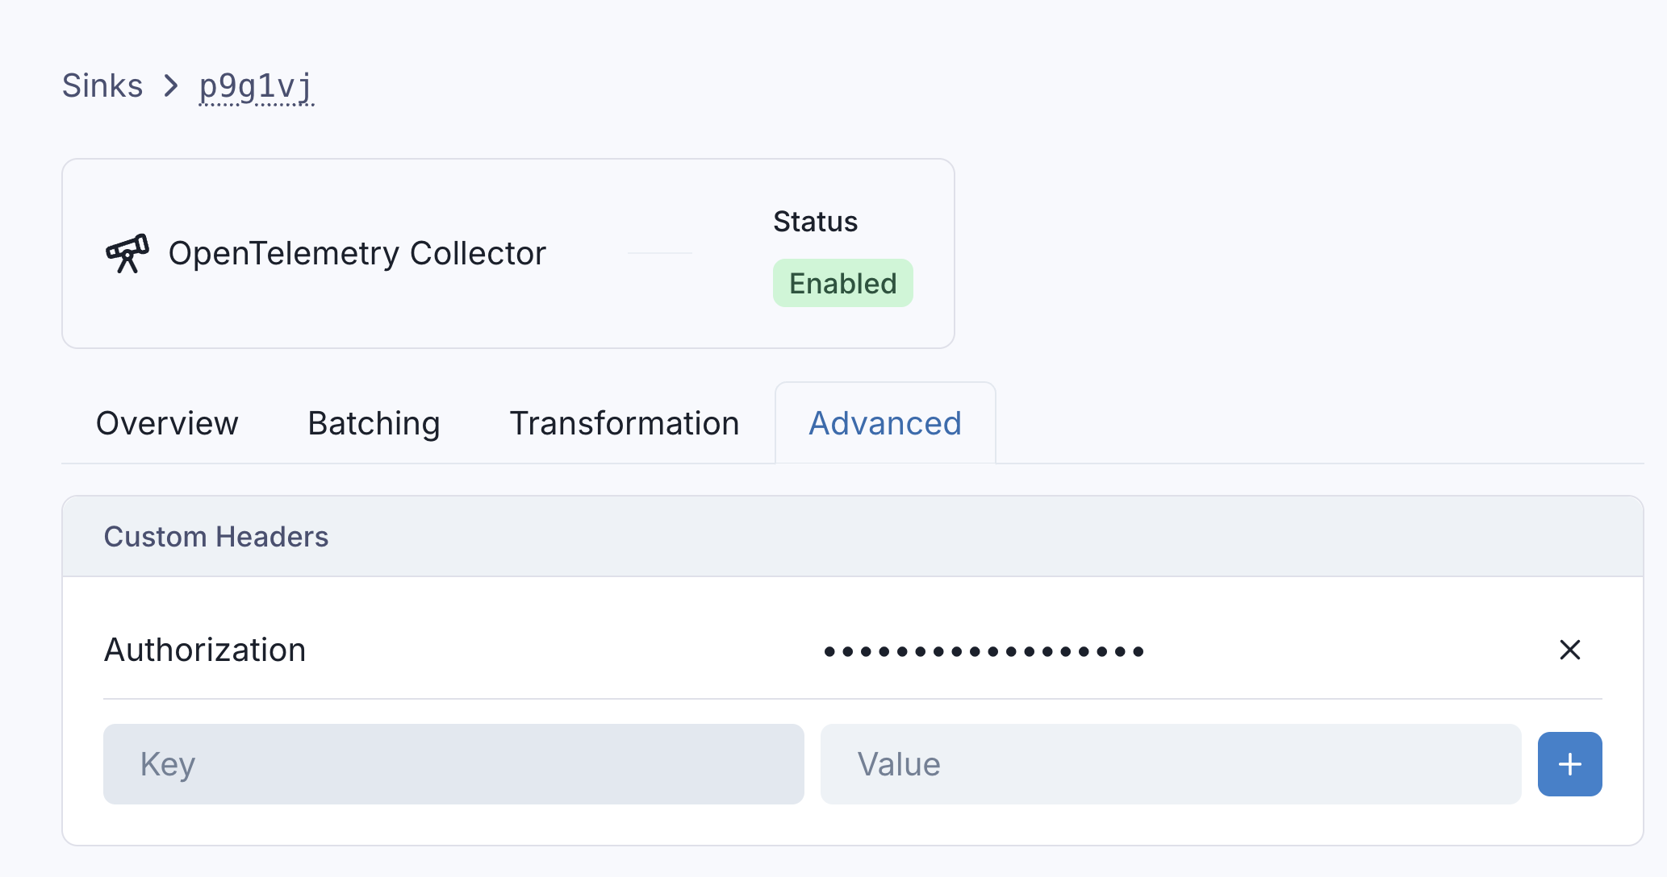Click the Custom Headers section header
The width and height of the screenshot is (1667, 877).
coord(216,537)
